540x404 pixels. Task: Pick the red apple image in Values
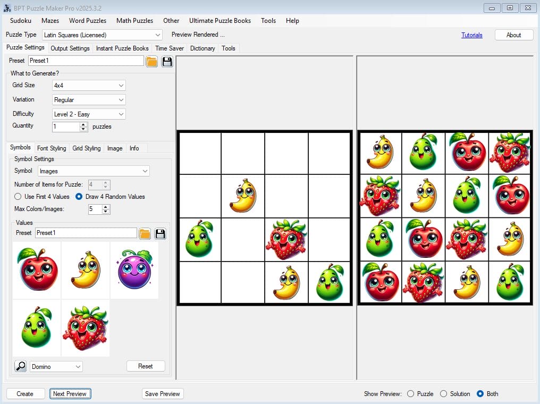coord(36,270)
